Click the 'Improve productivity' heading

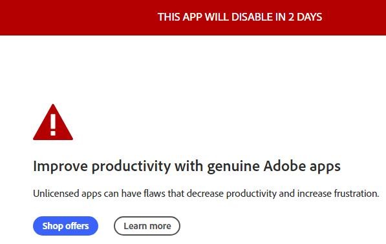(187, 167)
